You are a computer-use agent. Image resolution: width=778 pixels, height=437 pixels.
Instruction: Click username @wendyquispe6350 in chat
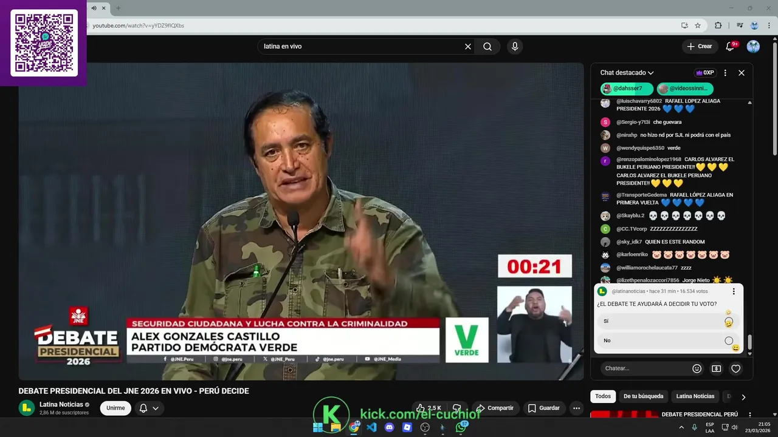[x=640, y=148]
